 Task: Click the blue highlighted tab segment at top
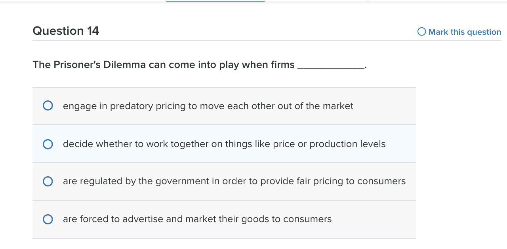pyautogui.click(x=215, y=1)
